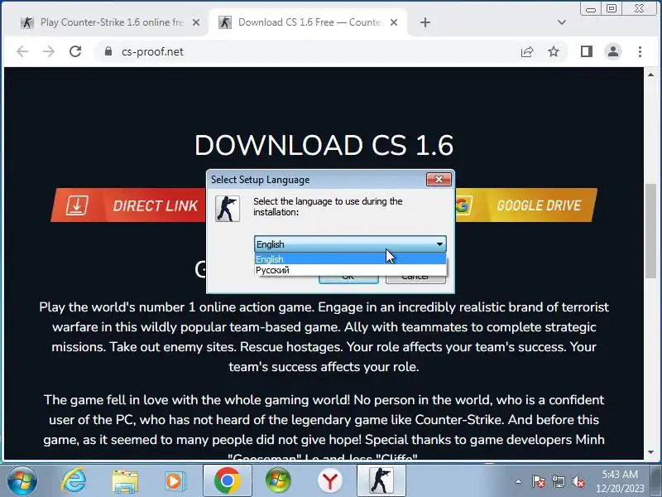The width and height of the screenshot is (662, 497).
Task: Click the DOWNLOAD CS 1.6 heading
Action: click(324, 145)
